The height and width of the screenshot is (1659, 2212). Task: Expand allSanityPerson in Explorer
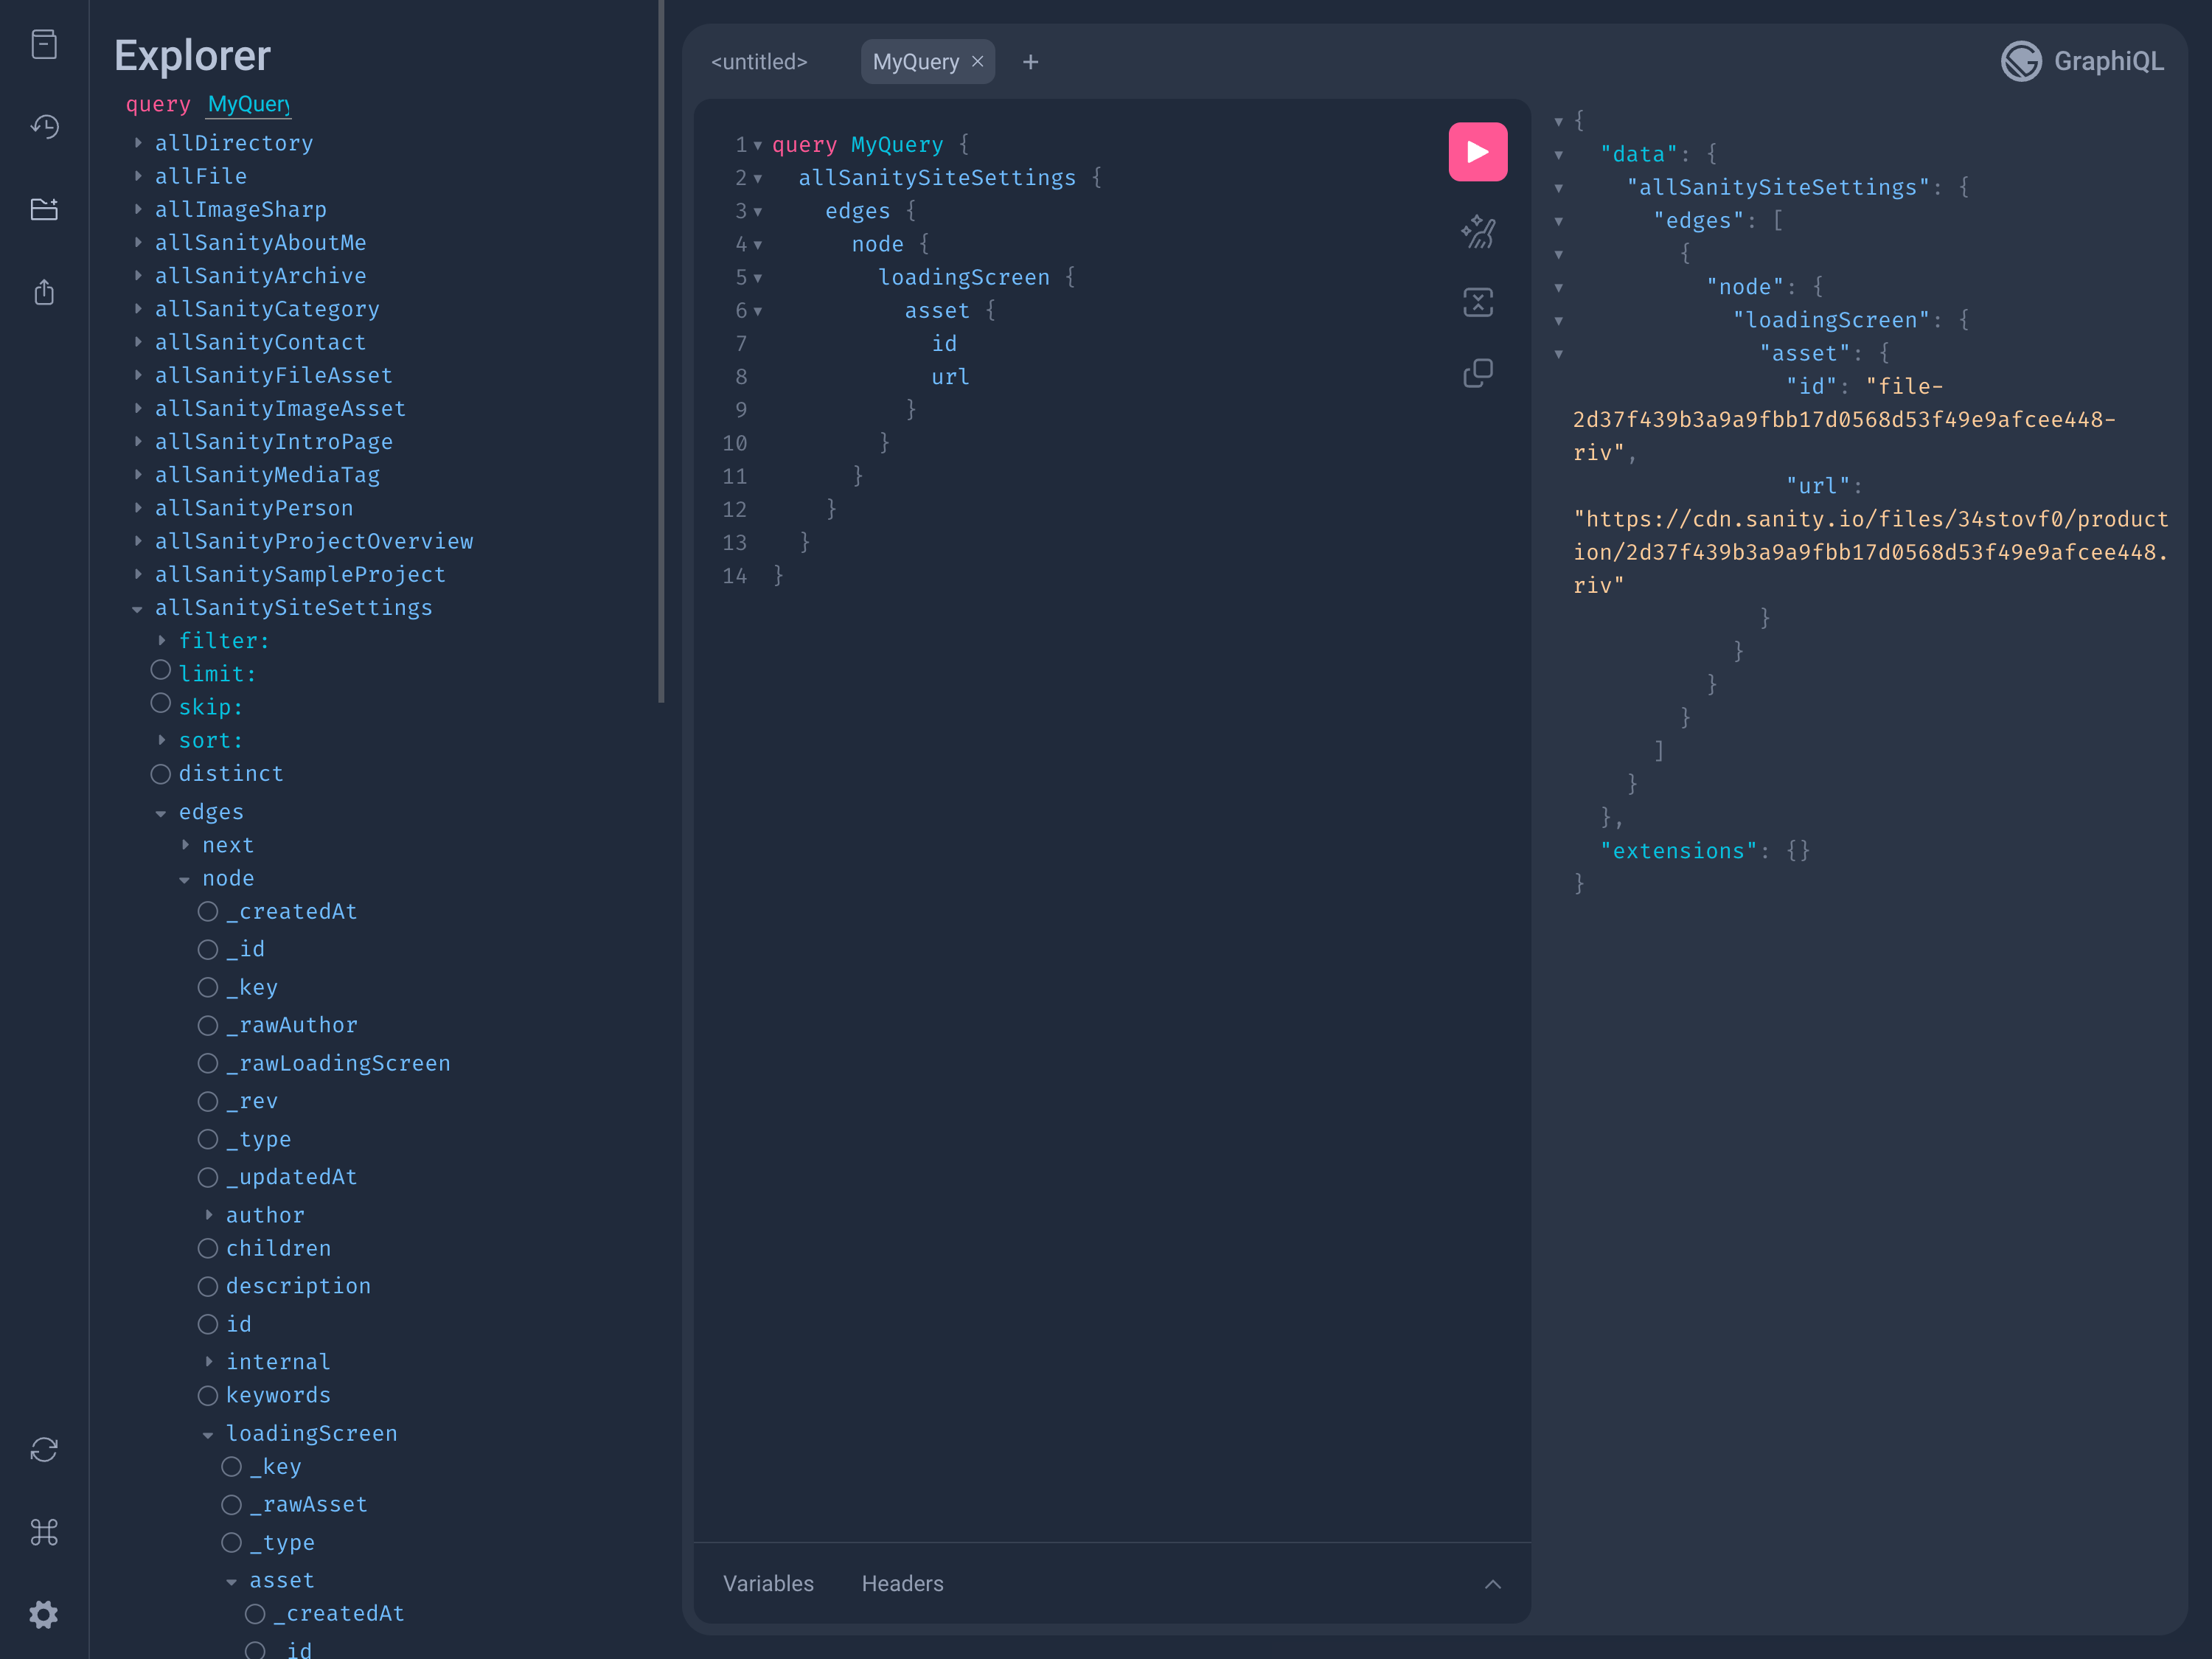point(138,508)
